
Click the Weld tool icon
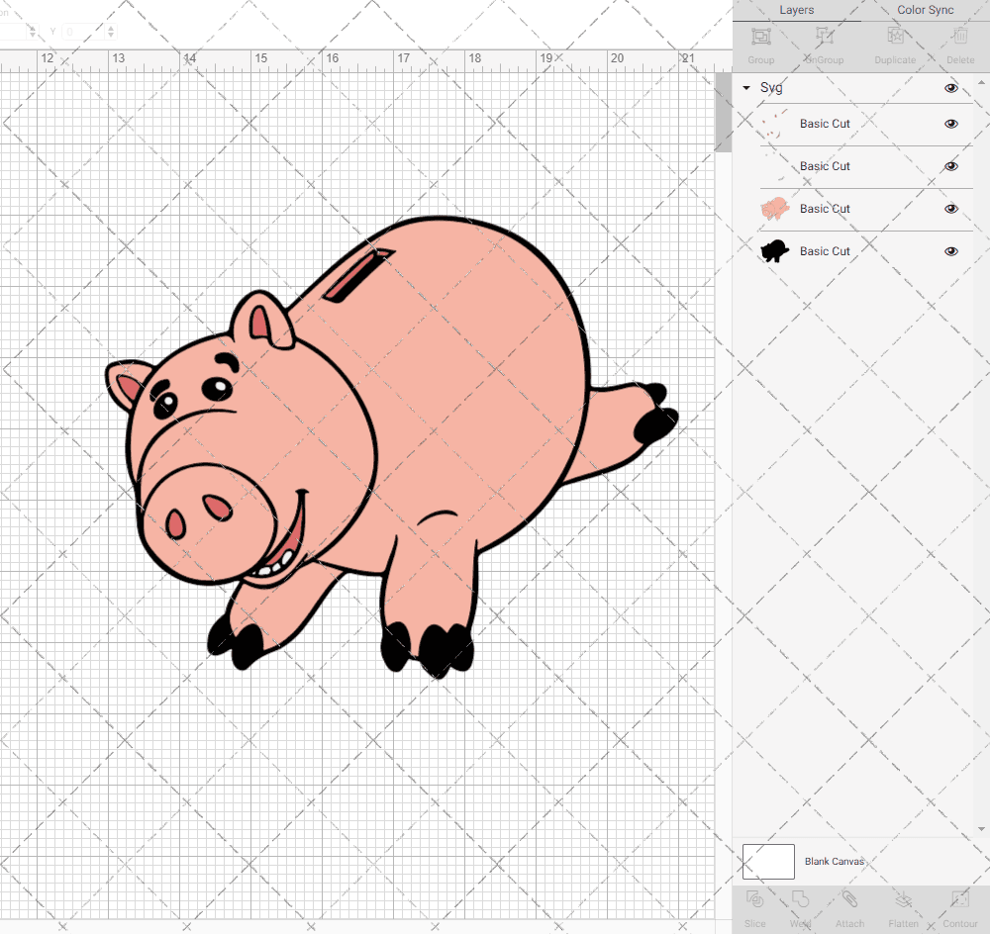(x=800, y=898)
